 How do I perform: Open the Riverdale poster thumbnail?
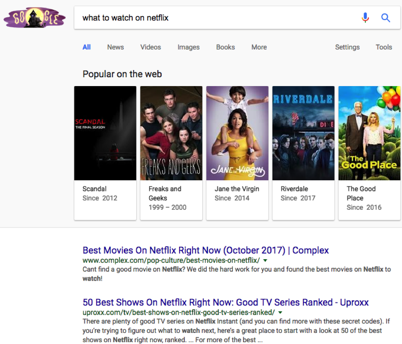coord(303,133)
